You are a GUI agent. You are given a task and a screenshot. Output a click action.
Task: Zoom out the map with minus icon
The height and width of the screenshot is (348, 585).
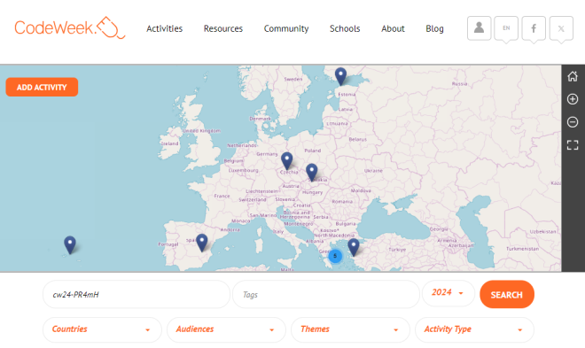[573, 122]
